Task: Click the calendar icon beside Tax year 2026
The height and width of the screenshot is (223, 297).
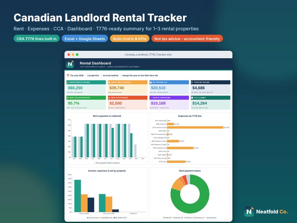Action: 68,76
